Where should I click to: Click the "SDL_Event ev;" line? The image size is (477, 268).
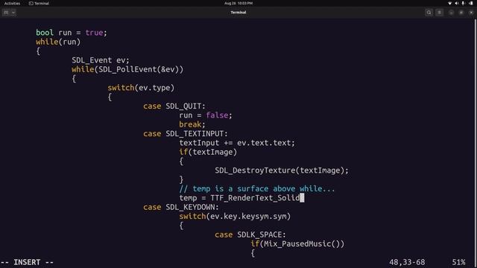tap(101, 60)
